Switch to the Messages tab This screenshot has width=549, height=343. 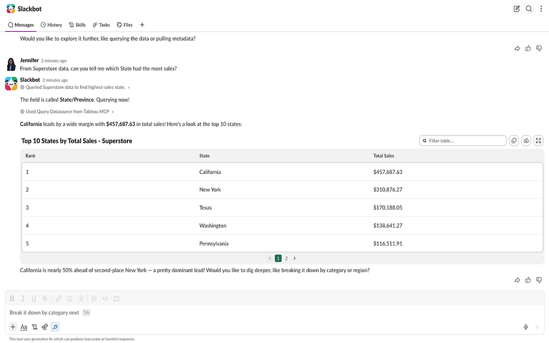21,25
